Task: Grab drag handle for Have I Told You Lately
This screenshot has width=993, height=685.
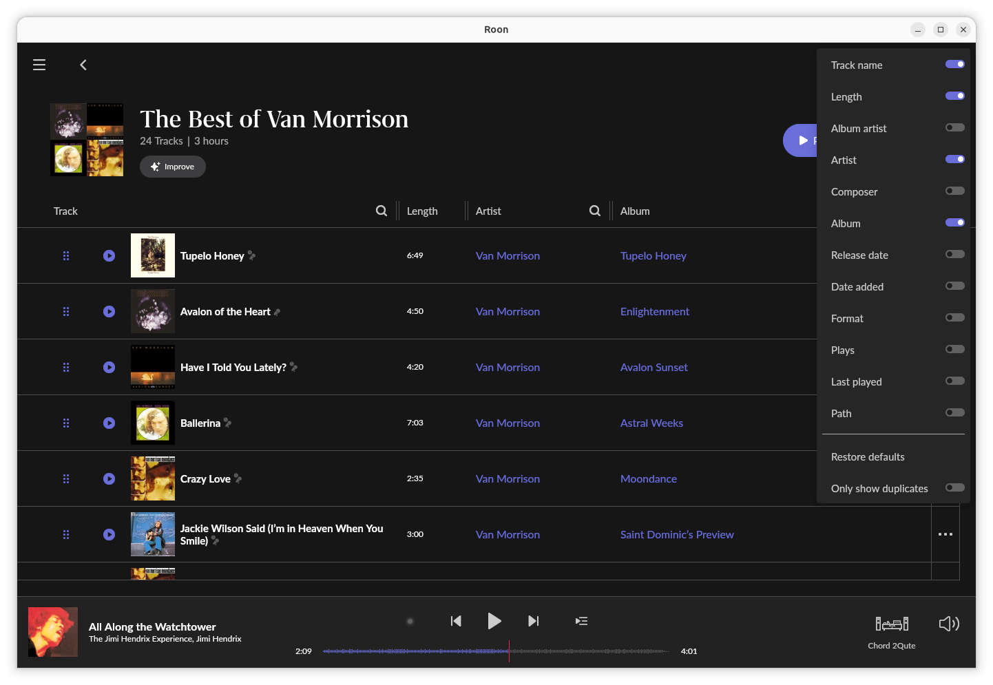Action: click(66, 367)
